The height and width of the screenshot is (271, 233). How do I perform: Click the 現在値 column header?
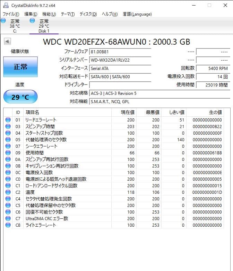(x=124, y=112)
